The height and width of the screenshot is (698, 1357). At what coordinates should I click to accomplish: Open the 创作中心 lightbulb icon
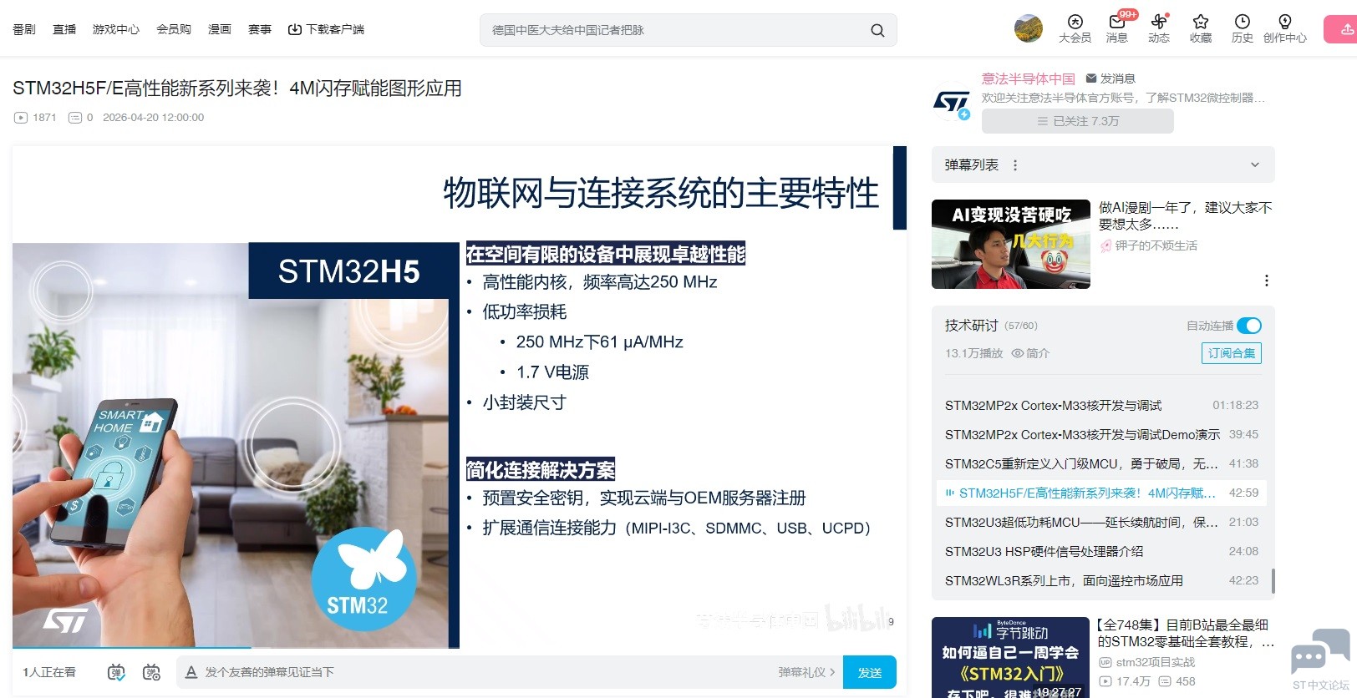[1285, 28]
